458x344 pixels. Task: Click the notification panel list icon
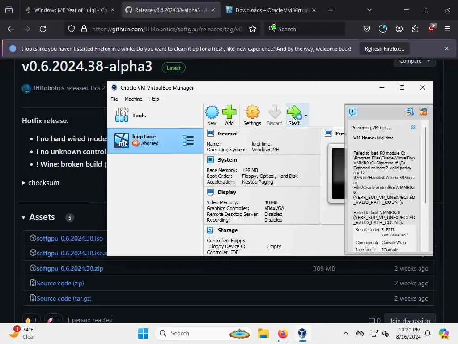(410, 112)
